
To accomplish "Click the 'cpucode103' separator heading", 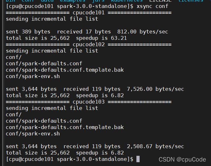I will [89, 102].
